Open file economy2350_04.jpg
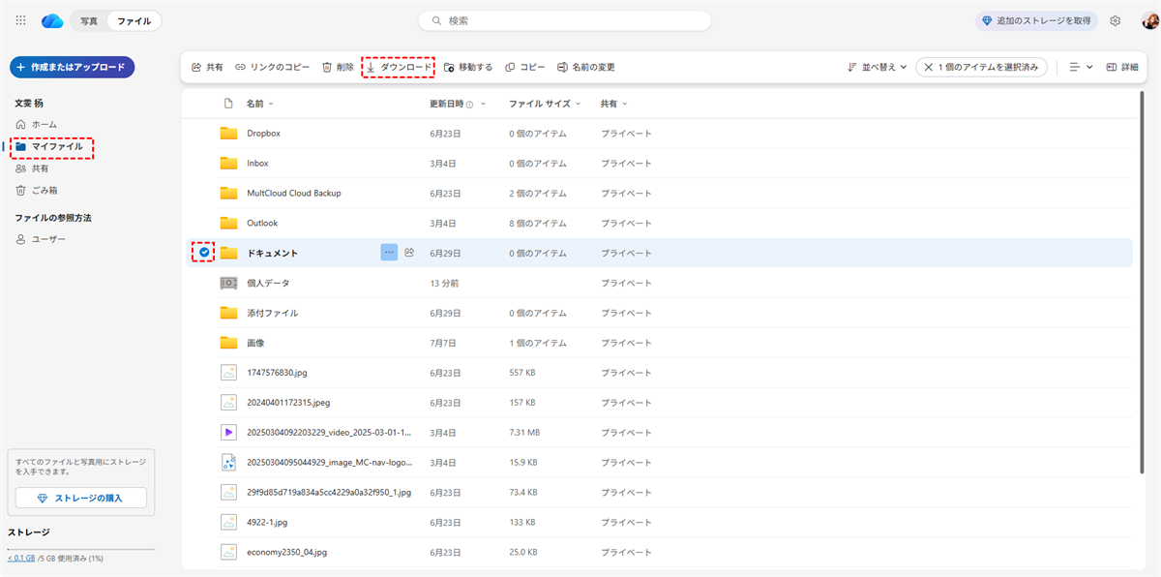The width and height of the screenshot is (1161, 577). (286, 553)
